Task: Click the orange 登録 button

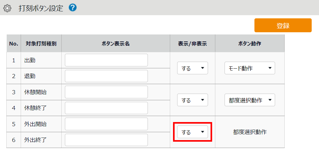Action: 283,26
